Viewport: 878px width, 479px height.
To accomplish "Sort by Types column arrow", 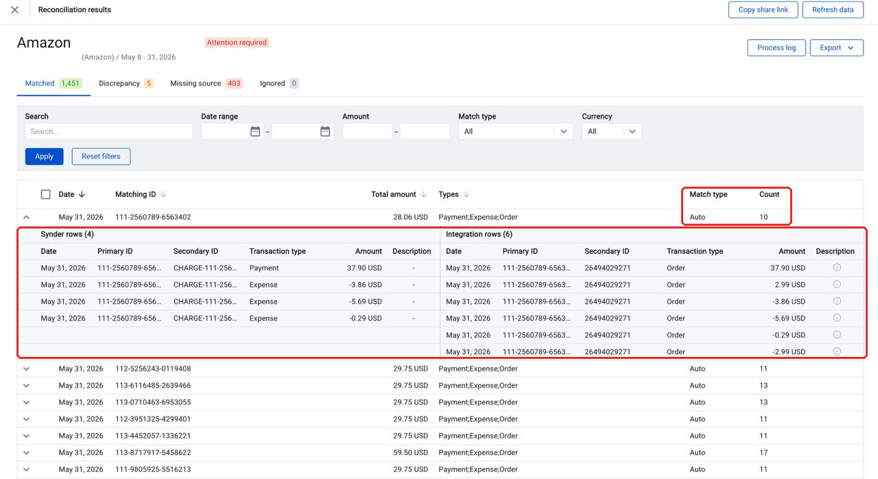I will 466,195.
